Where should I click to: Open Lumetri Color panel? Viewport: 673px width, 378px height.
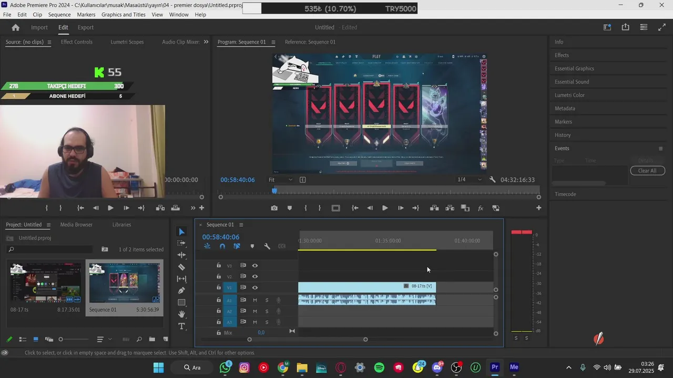[569, 96]
